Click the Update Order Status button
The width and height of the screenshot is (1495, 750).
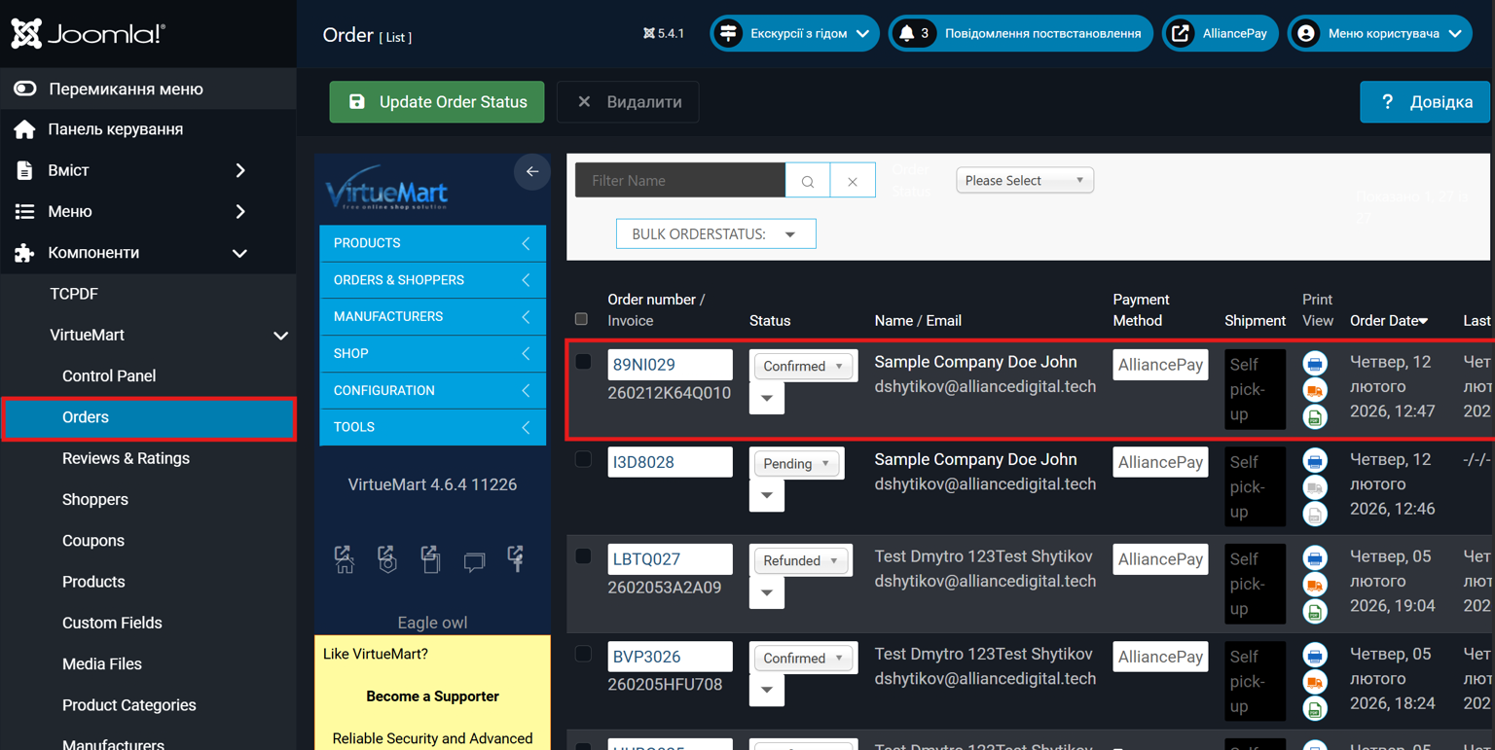(x=437, y=102)
